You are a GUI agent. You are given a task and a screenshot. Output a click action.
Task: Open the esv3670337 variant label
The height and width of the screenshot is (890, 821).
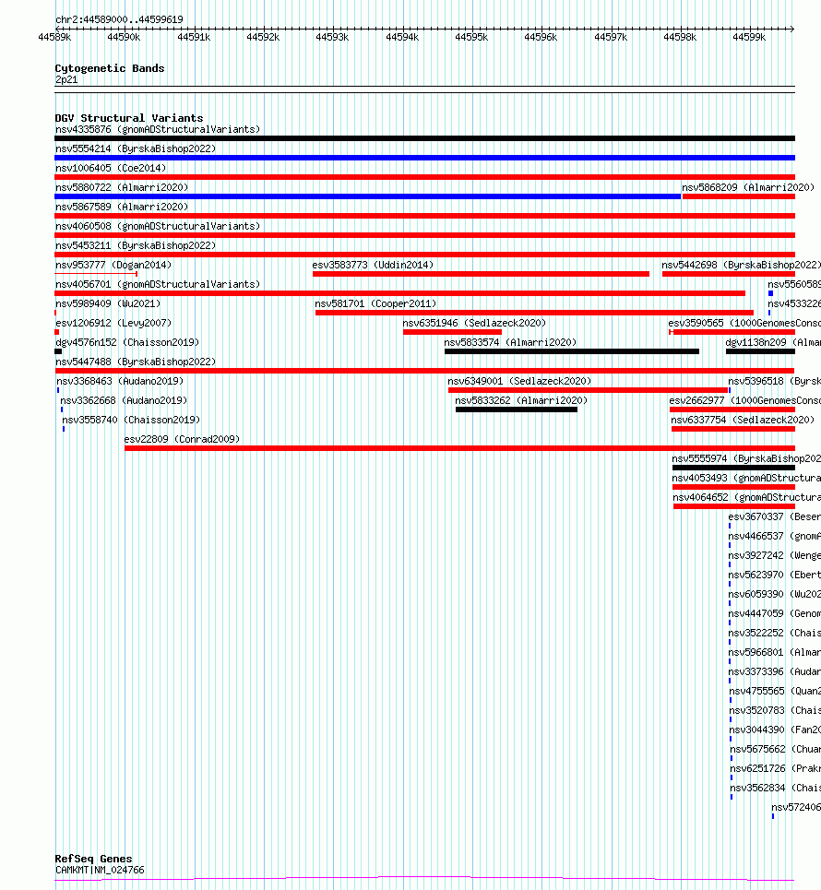tap(775, 516)
